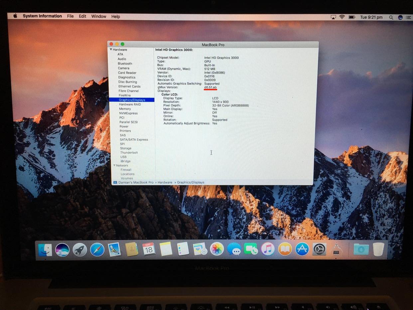Open Mail stamp icon in Dock
This screenshot has width=413, height=310.
[114, 249]
